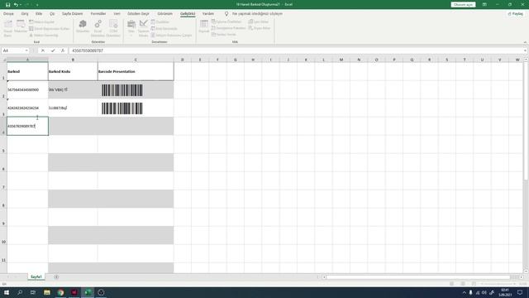Switch to the Giriş tab
This screenshot has width=529, height=298.
coord(25,14)
